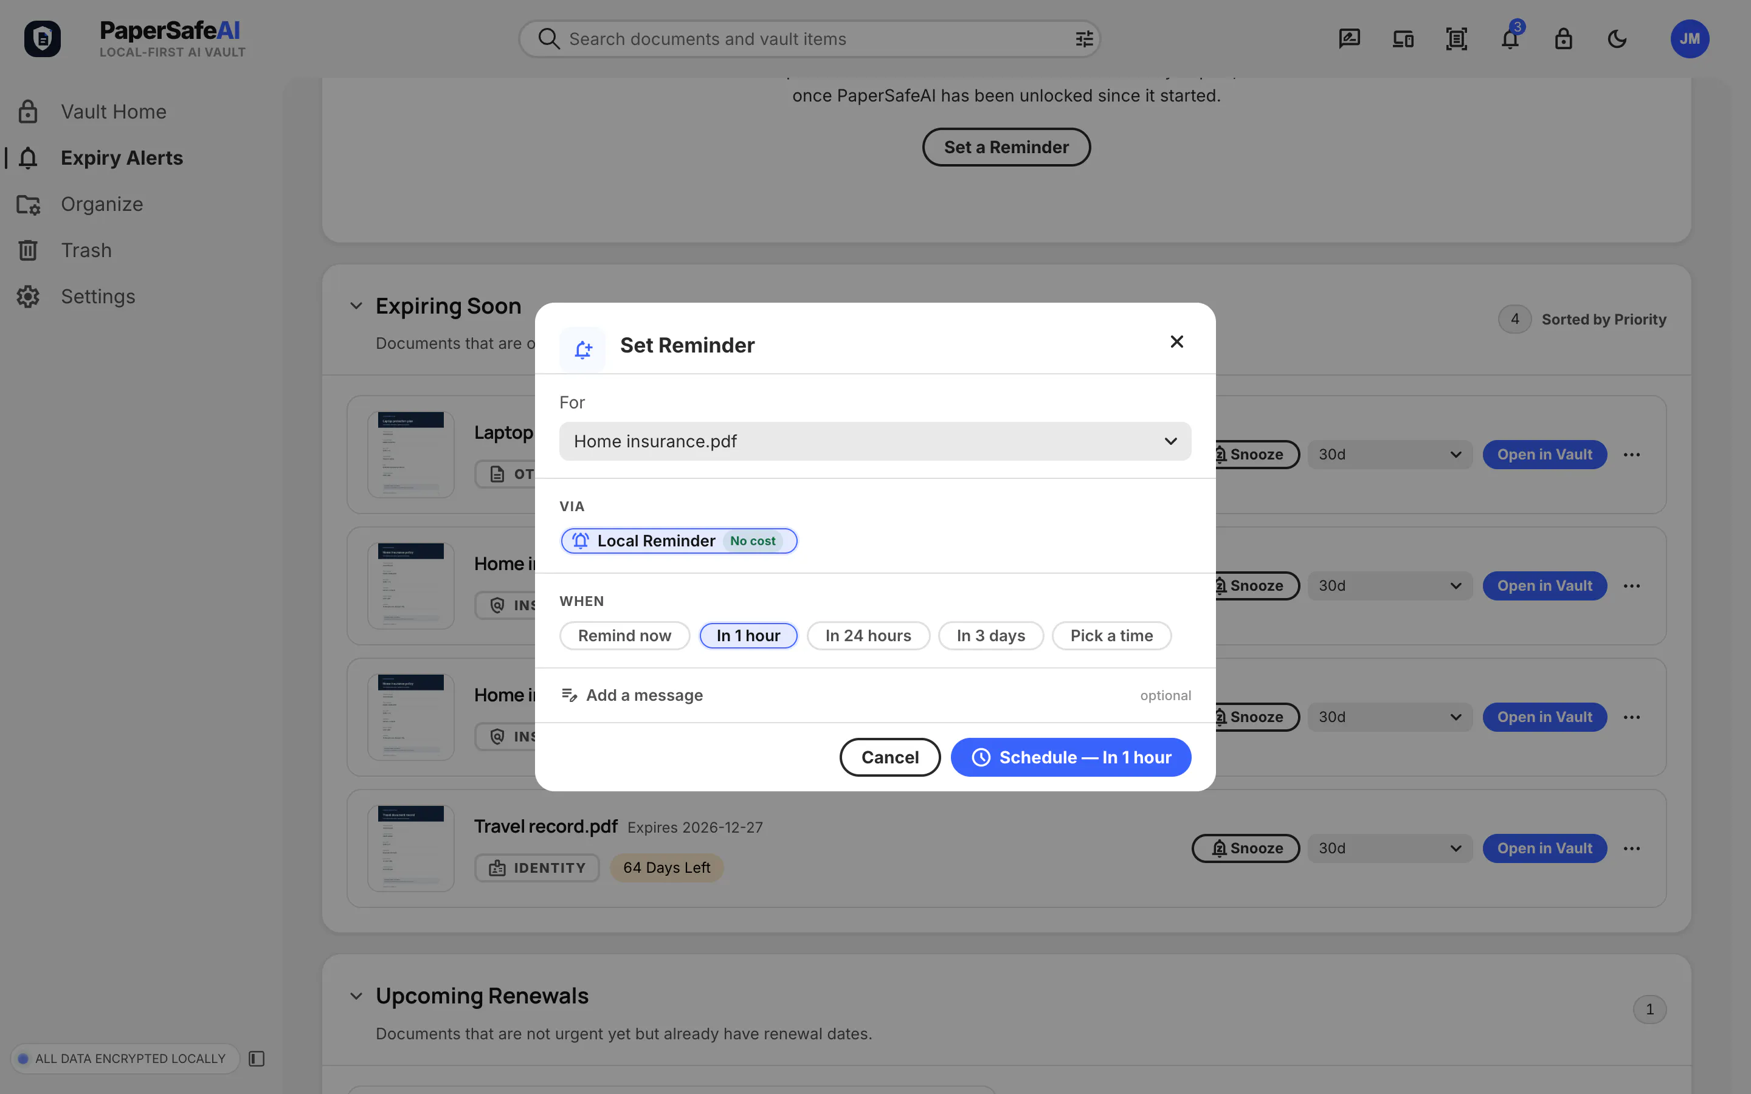1751x1094 pixels.
Task: Collapse the Expiring Soon section
Action: pyautogui.click(x=356, y=306)
